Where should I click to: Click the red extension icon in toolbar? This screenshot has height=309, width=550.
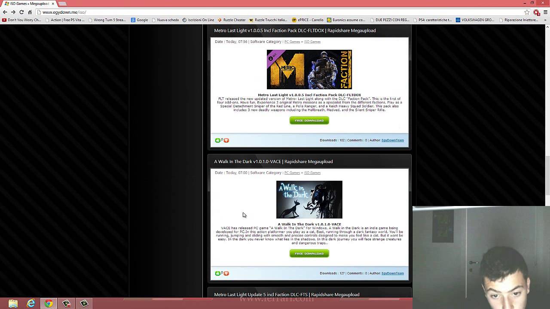[536, 12]
